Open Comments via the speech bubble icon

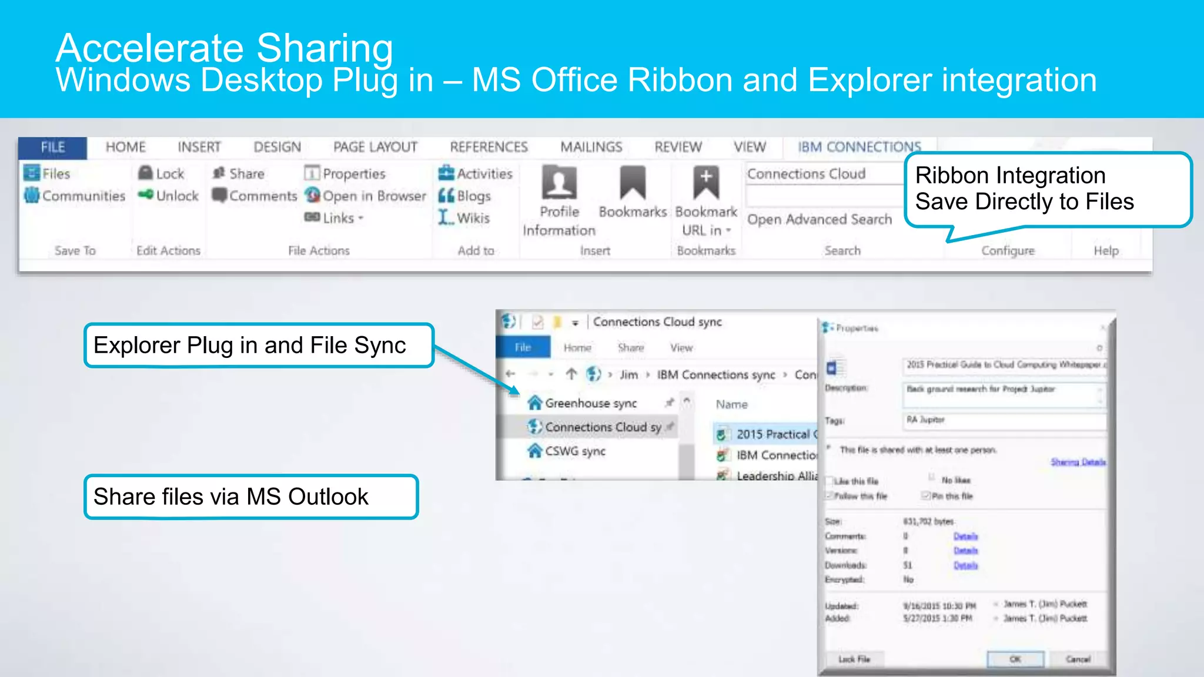219,195
